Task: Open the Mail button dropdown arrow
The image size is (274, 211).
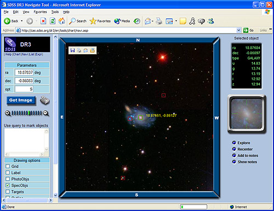Action: tap(152, 21)
